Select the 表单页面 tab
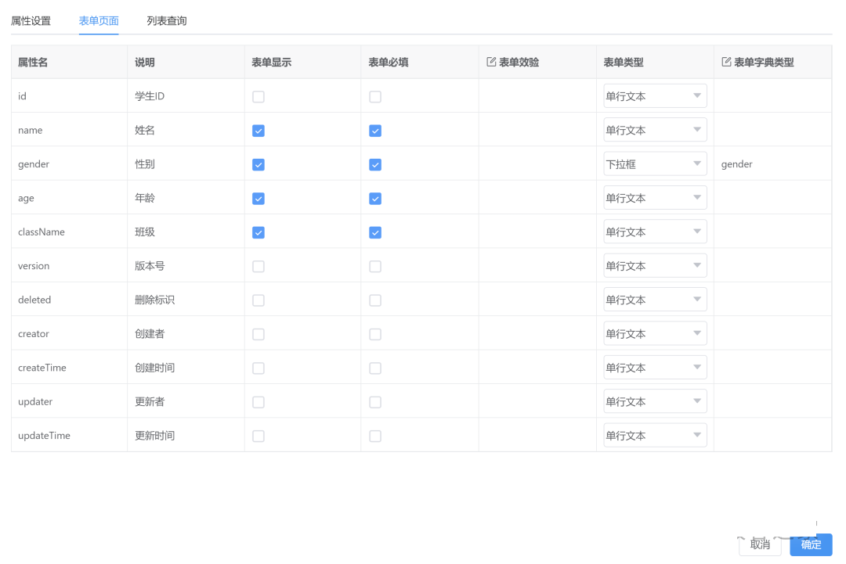This screenshot has width=846, height=564. [99, 20]
